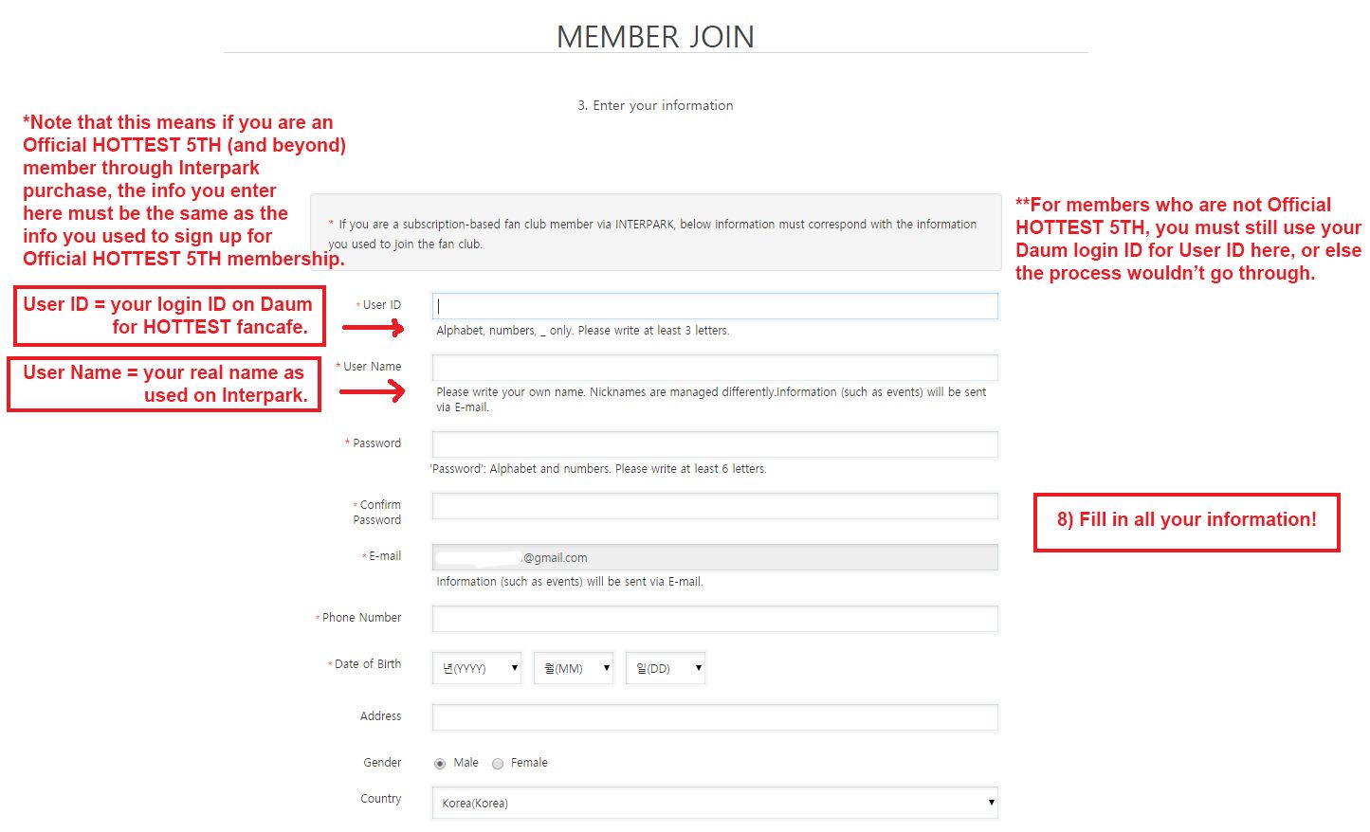Expand the Country dropdown showing Korea
Screen dimensions: 1370x832
point(715,803)
